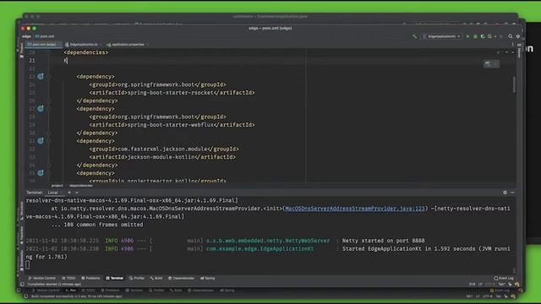
Task: Click the 'edge' project breadcrumb in navigation bar
Action: point(26,36)
